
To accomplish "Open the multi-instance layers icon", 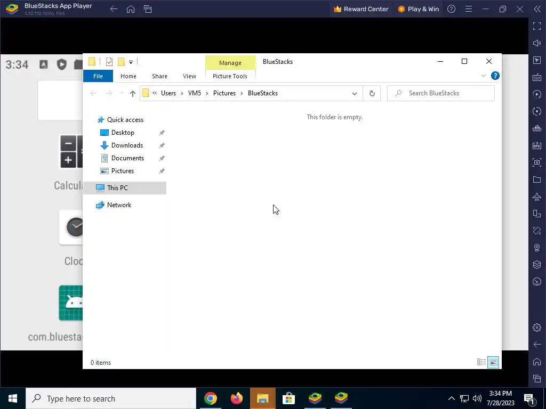I will coord(537,265).
